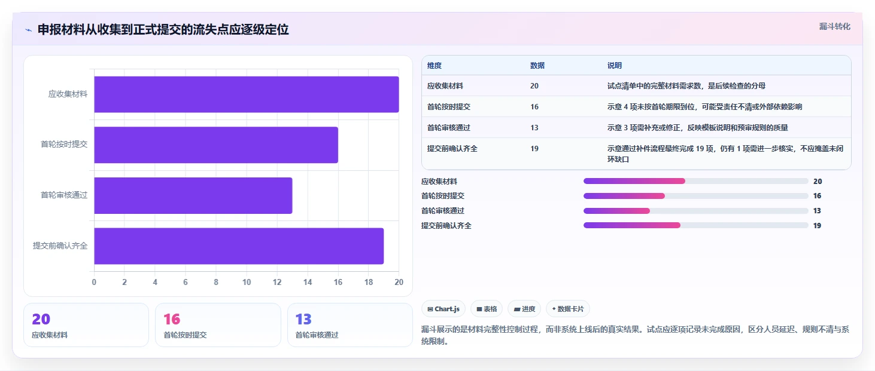Screen dimensions: 875x371
Task: Click the 首轮按时提交 cell in table
Action: point(449,106)
